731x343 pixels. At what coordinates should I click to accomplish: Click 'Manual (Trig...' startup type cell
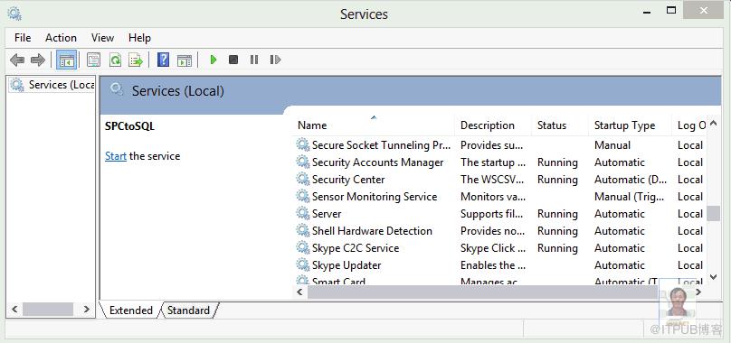(629, 197)
